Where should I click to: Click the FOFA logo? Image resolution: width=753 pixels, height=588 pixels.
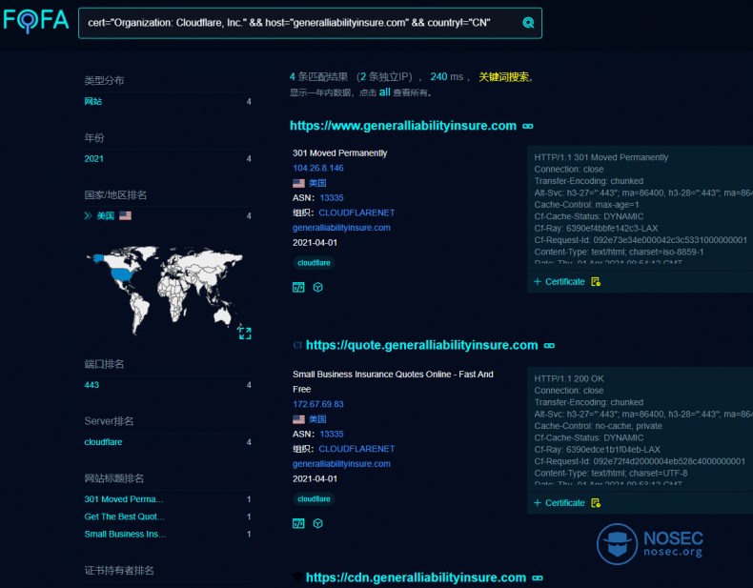click(x=36, y=21)
